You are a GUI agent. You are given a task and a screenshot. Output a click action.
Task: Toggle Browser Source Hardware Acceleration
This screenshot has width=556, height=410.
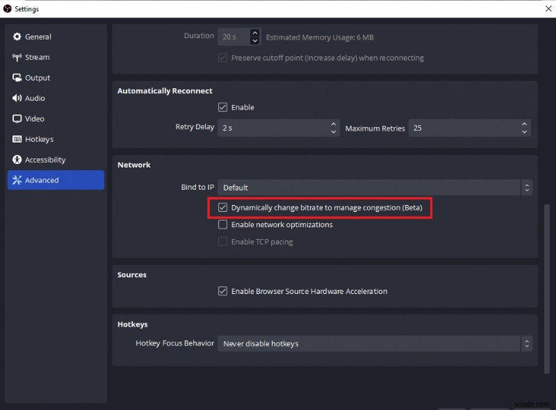point(222,291)
